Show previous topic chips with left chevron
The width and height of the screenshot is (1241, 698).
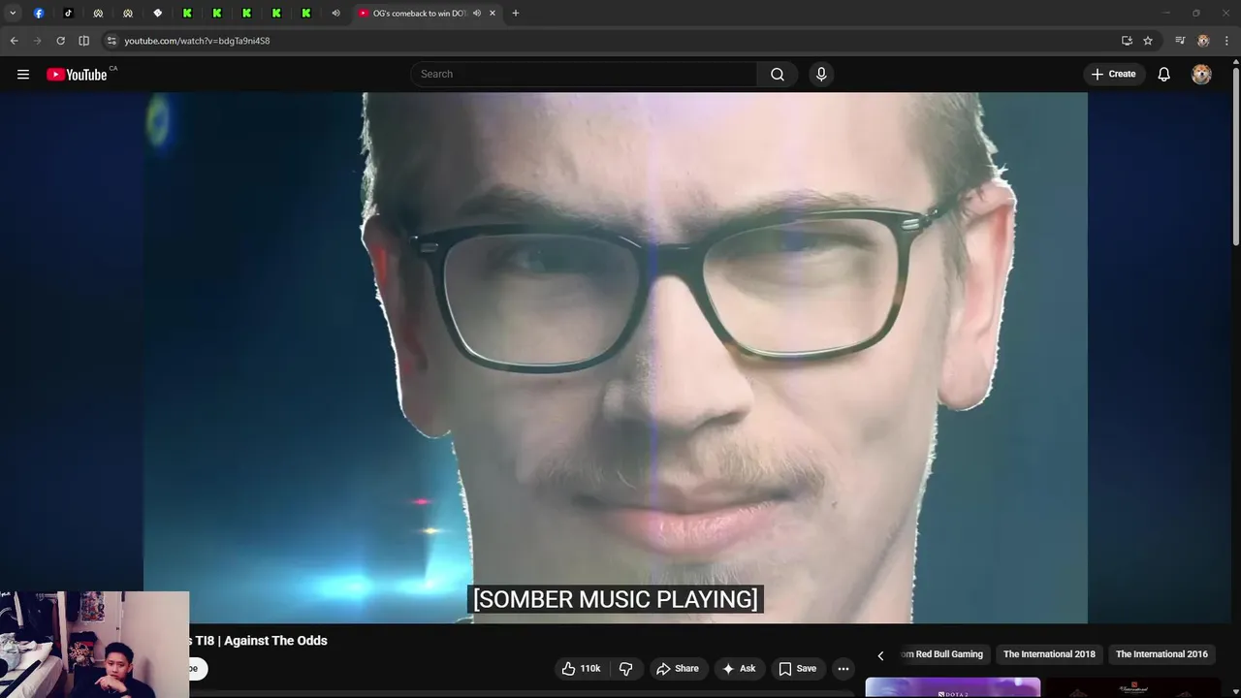pyautogui.click(x=880, y=655)
